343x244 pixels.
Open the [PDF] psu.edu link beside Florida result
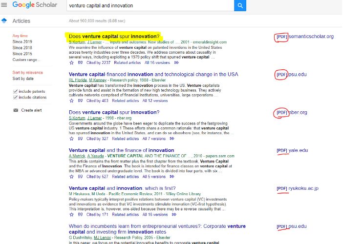(x=291, y=75)
